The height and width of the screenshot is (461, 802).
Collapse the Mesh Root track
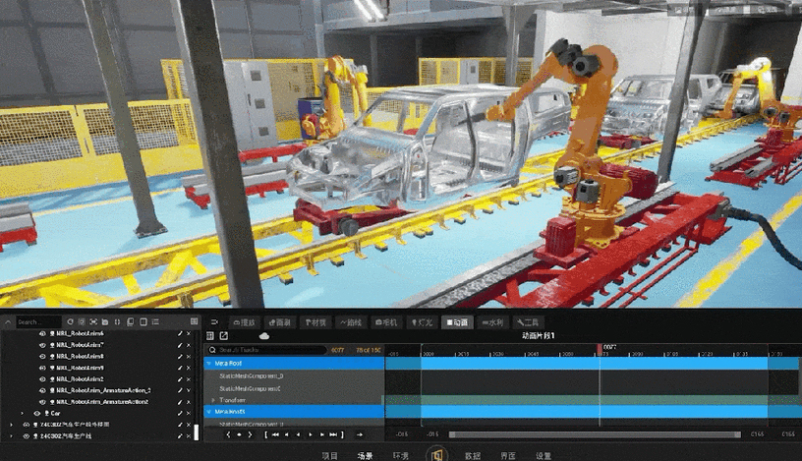coord(208,363)
